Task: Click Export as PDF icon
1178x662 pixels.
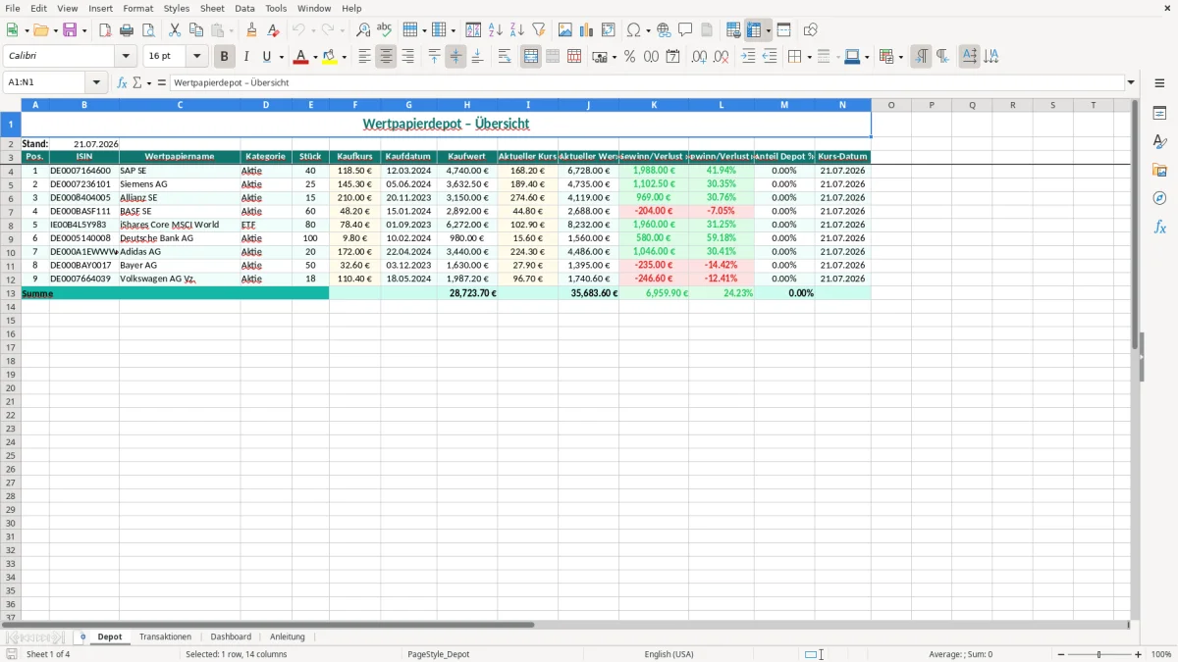Action: pos(105,30)
